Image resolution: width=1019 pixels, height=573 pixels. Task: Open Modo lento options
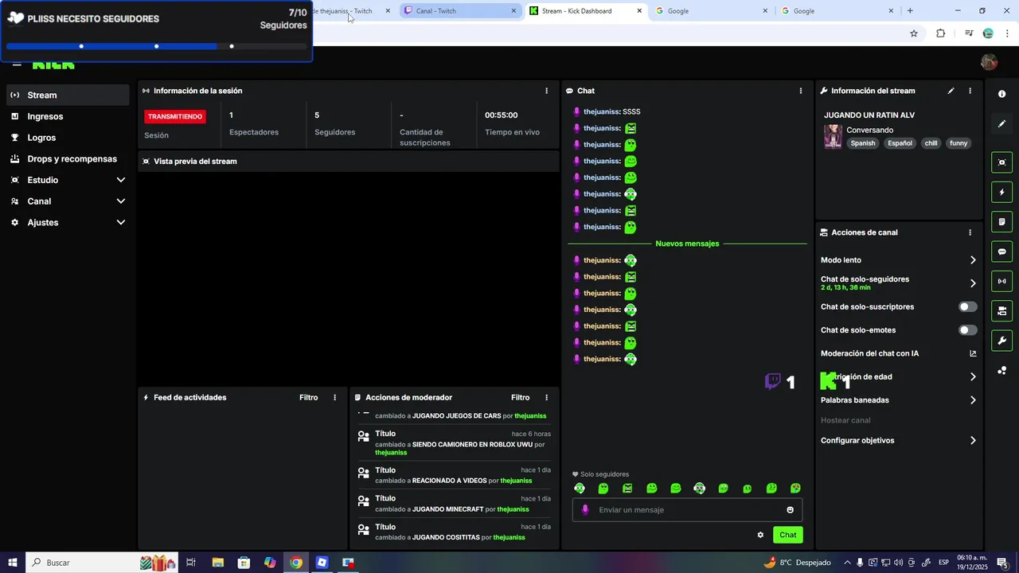(899, 260)
